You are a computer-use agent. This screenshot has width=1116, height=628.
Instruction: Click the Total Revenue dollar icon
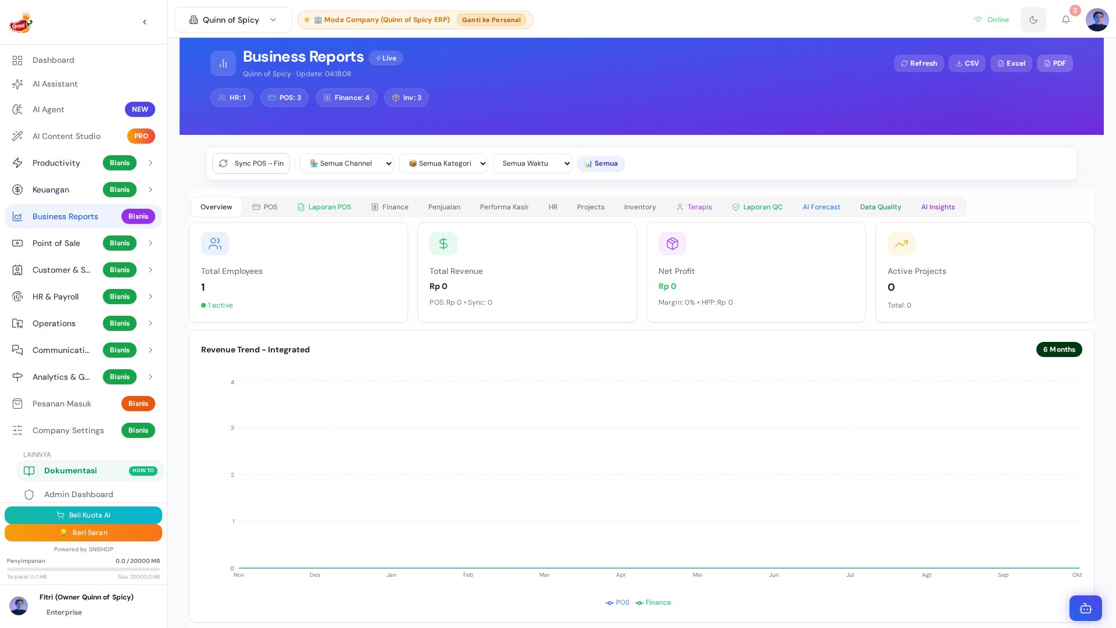coord(443,244)
